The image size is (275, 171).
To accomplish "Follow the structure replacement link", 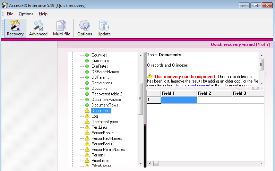I will [192, 85].
